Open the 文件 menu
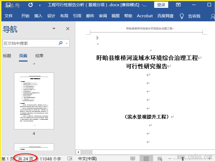The width and height of the screenshot is (216, 162). (9, 16)
